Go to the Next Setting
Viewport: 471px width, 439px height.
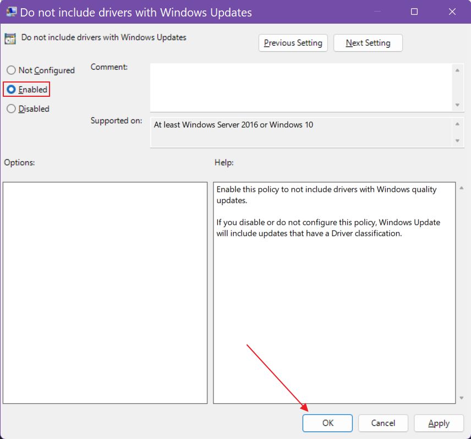[x=368, y=43]
